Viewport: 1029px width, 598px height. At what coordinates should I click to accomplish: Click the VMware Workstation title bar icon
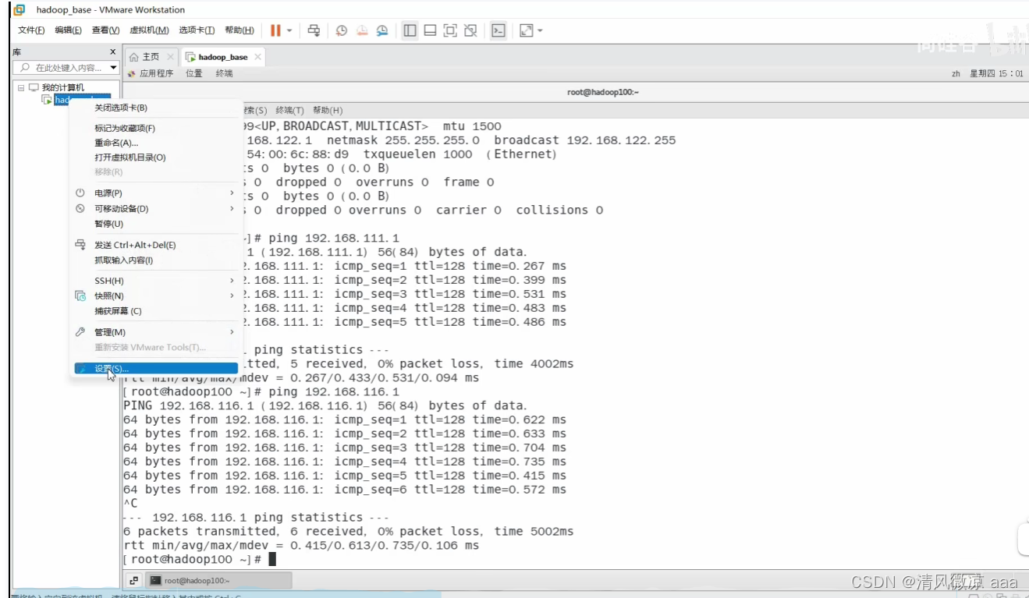(19, 10)
